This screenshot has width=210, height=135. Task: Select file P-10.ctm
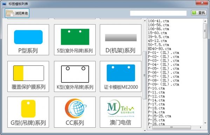pyautogui.click(x=156, y=88)
